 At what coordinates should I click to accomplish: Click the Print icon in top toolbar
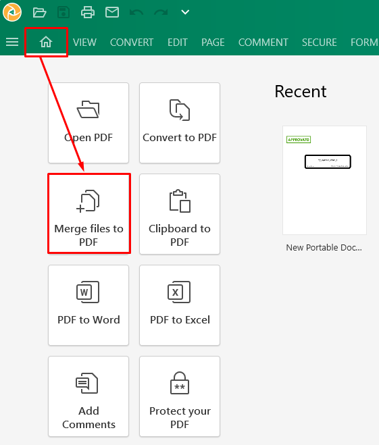coord(88,12)
